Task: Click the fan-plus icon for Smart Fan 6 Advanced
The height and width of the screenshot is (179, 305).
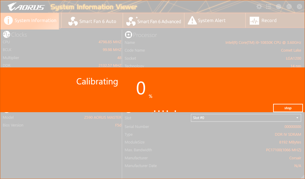Action: pyautogui.click(x=131, y=21)
